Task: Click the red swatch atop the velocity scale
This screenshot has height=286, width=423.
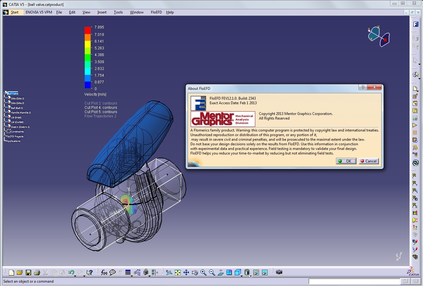Action: pos(88,30)
